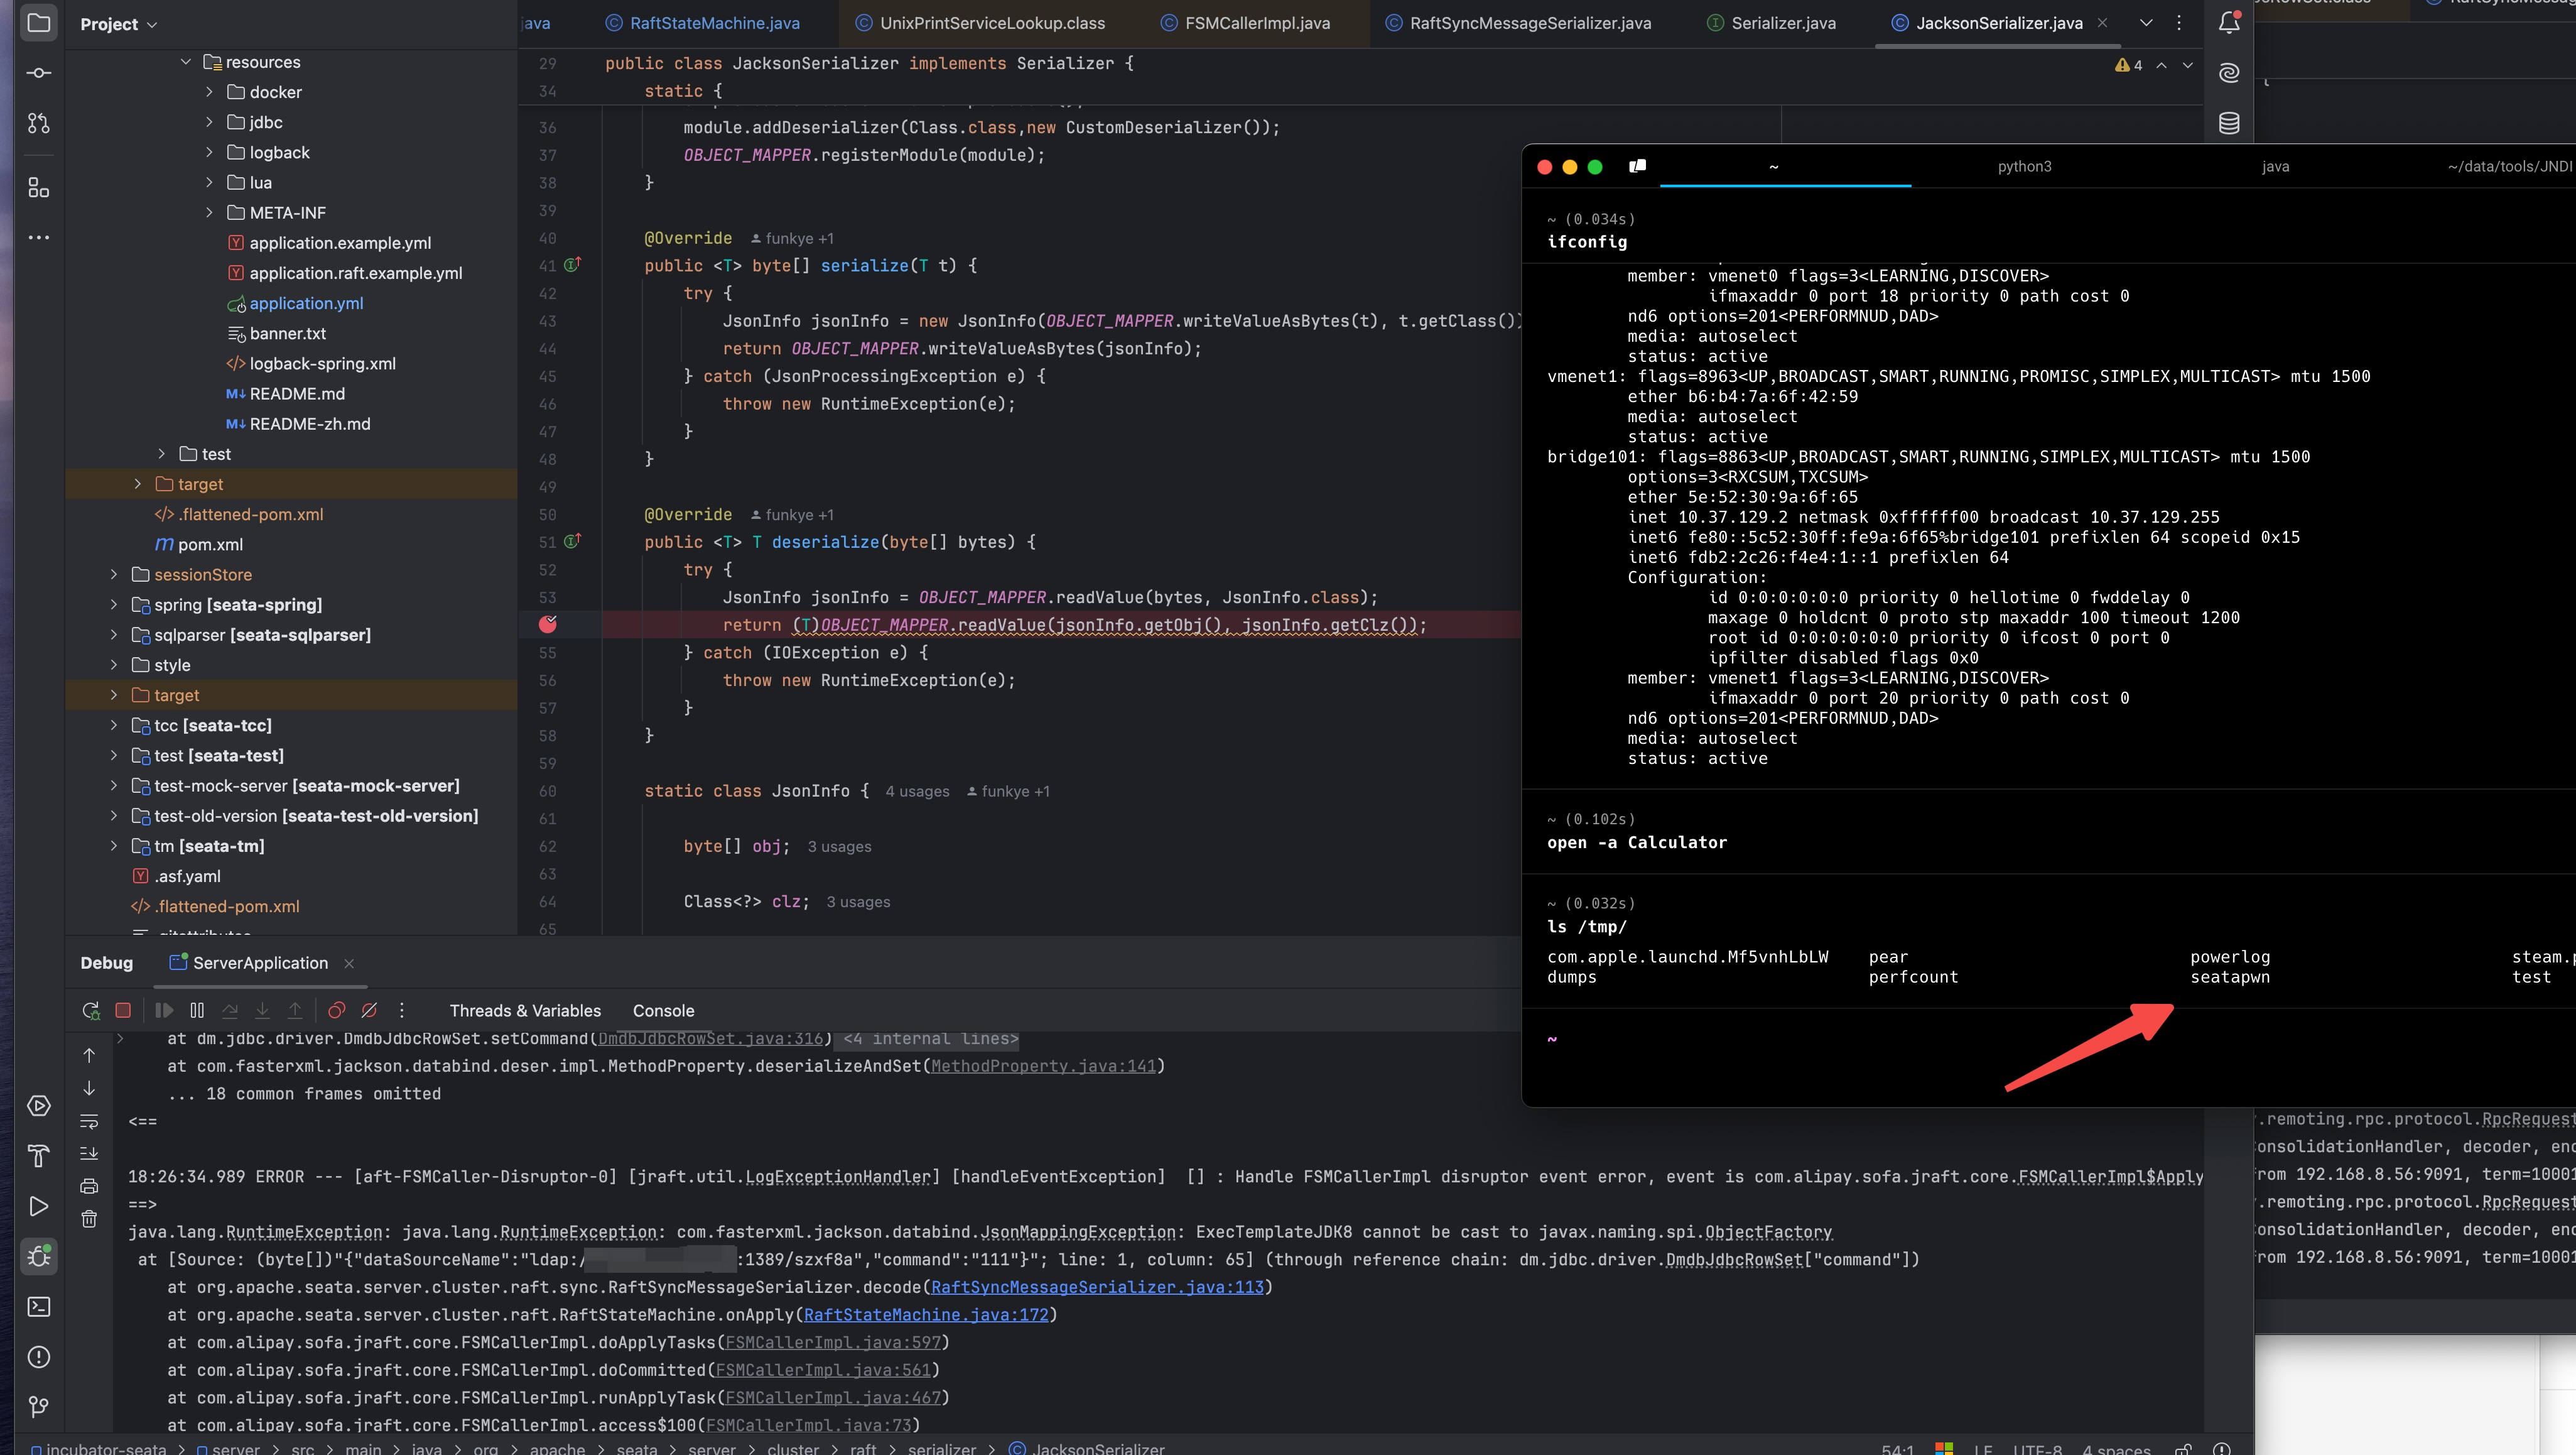The height and width of the screenshot is (1455, 2576).
Task: Open the Structure tool window icon
Action: pyautogui.click(x=38, y=187)
